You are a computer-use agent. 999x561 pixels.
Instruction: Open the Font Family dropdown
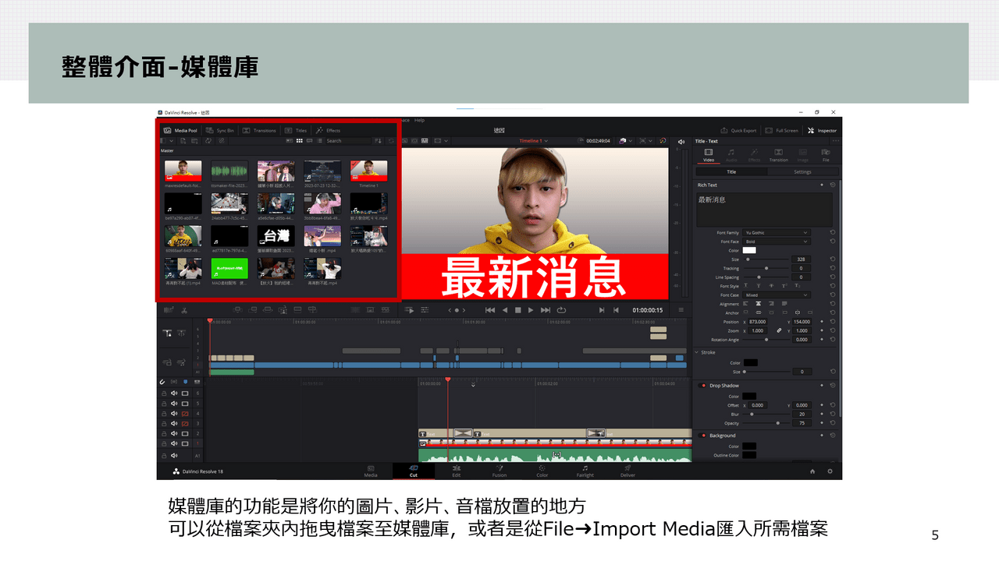(776, 232)
